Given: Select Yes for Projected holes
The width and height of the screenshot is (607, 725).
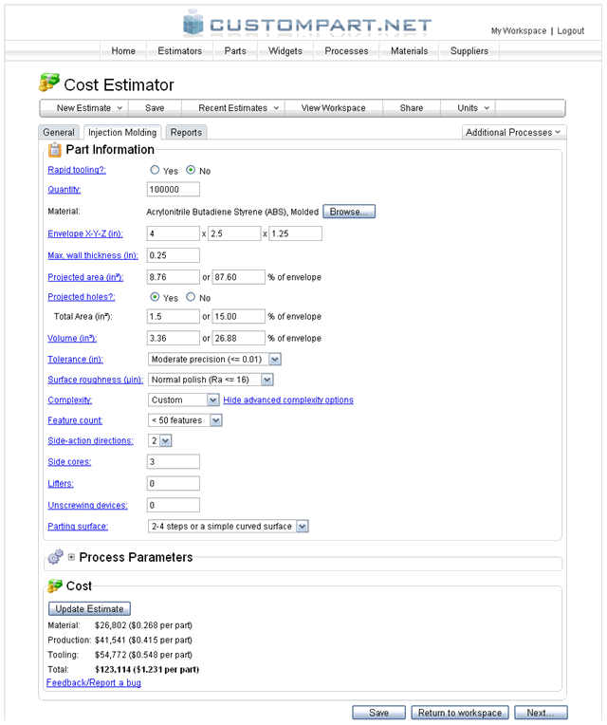Looking at the screenshot, I should (x=155, y=297).
